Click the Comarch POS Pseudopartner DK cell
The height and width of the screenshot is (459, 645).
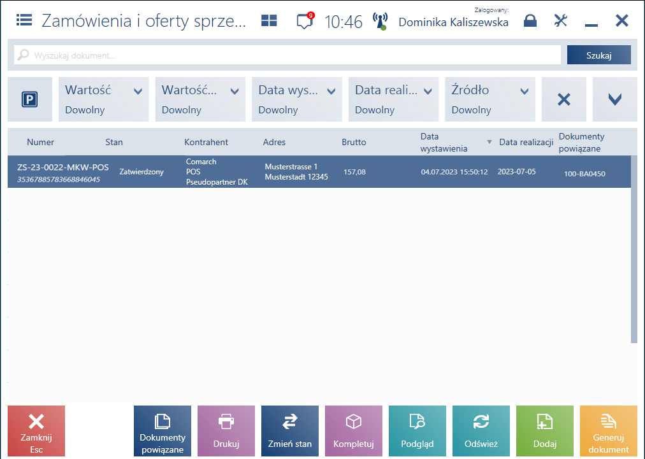[217, 172]
